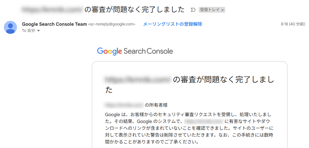Remove the 受信トレイ label with its x
Image resolution: width=309 pixels, height=148 pixels.
(x=223, y=10)
